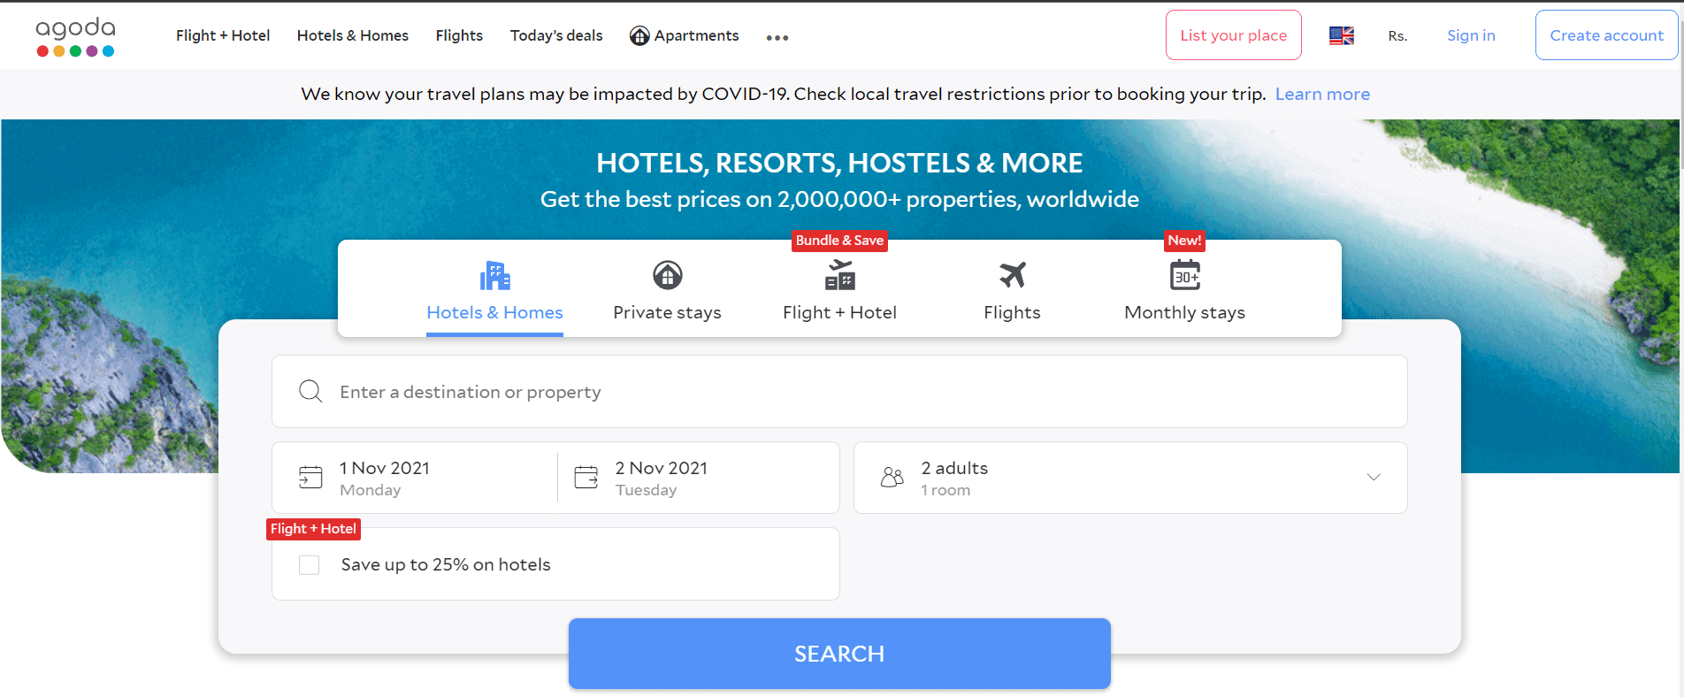Select the Private stays house icon

click(x=667, y=275)
